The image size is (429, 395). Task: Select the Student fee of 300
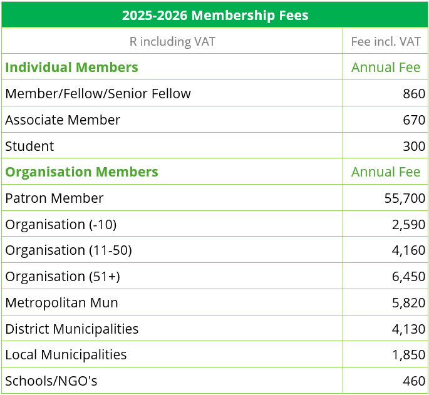[x=414, y=146]
